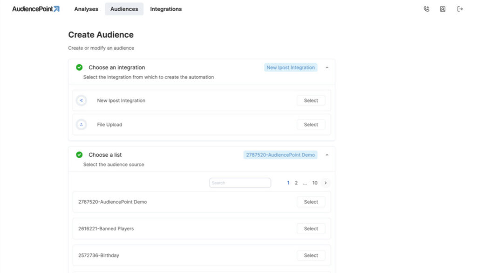This screenshot has width=477, height=273.
Task: Jump to page 10 of lists
Action: click(x=315, y=183)
